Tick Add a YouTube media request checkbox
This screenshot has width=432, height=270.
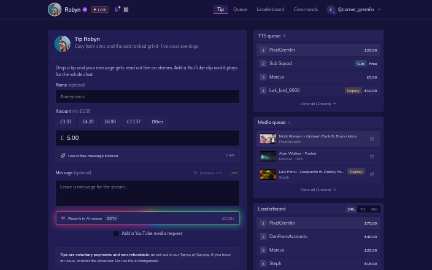pyautogui.click(x=116, y=234)
